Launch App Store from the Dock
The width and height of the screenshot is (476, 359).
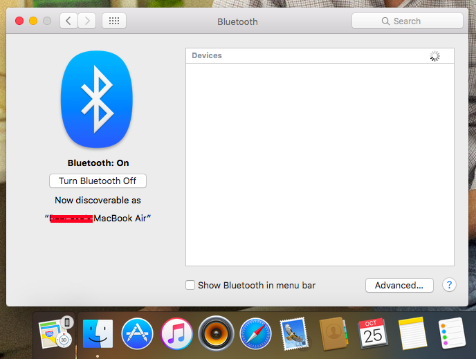click(137, 333)
